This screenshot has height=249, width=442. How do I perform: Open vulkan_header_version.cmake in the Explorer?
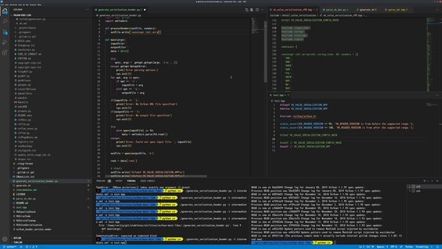pos(34,229)
